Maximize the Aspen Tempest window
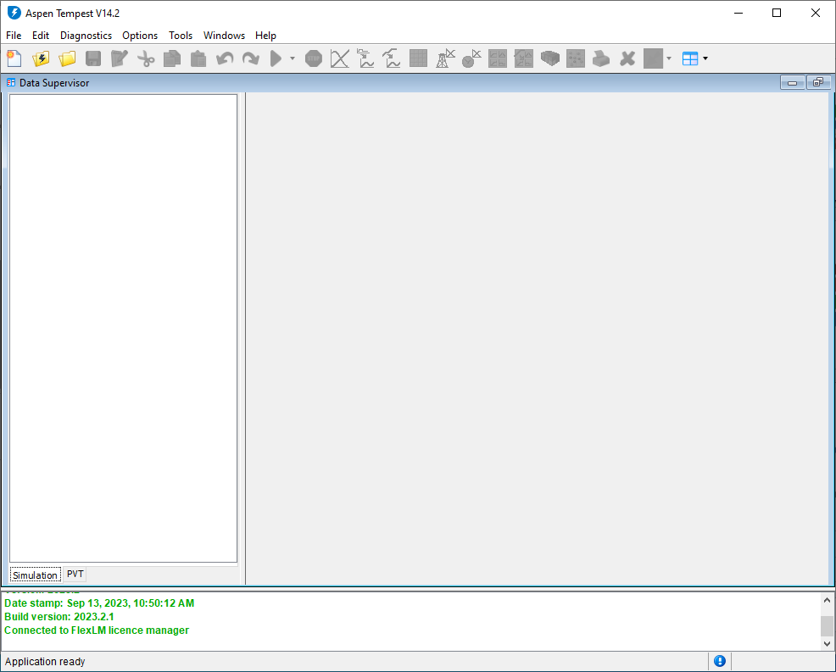 [777, 13]
